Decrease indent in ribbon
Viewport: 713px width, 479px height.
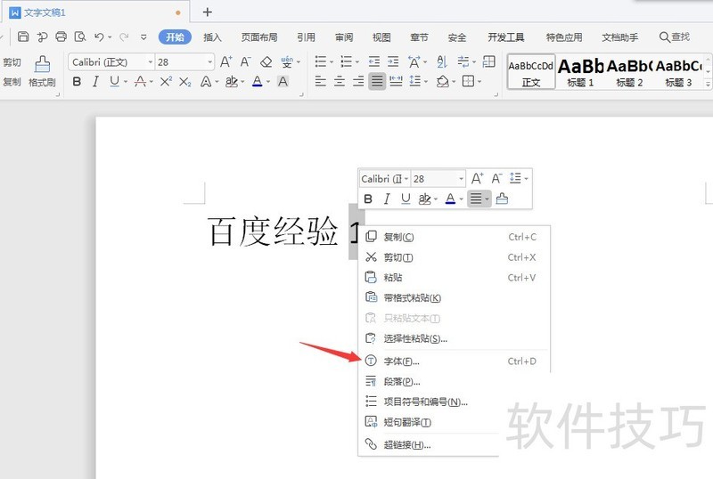(x=374, y=61)
